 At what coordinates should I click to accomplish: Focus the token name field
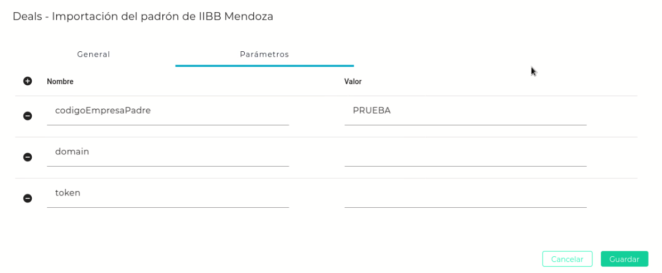click(x=167, y=193)
